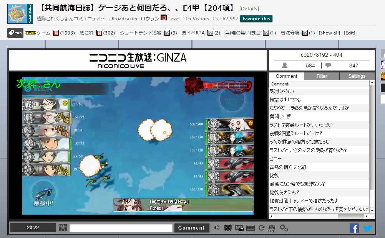Click question icon beside 音沈守府 tag
The image size is (385, 238).
[x=305, y=33]
